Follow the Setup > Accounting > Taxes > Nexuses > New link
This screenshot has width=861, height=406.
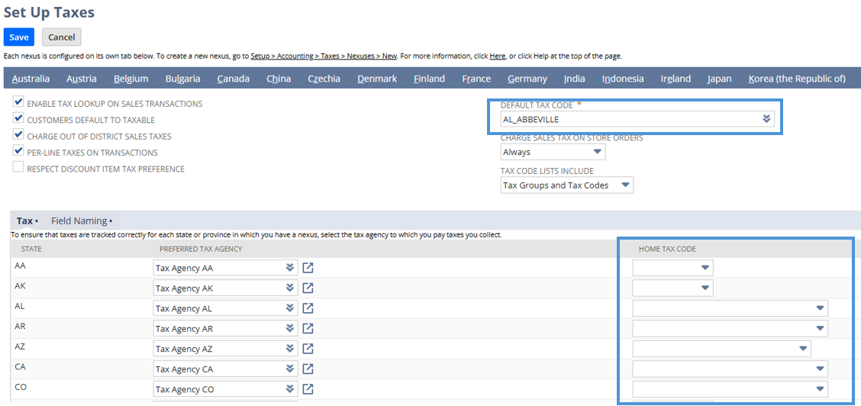[x=323, y=56]
